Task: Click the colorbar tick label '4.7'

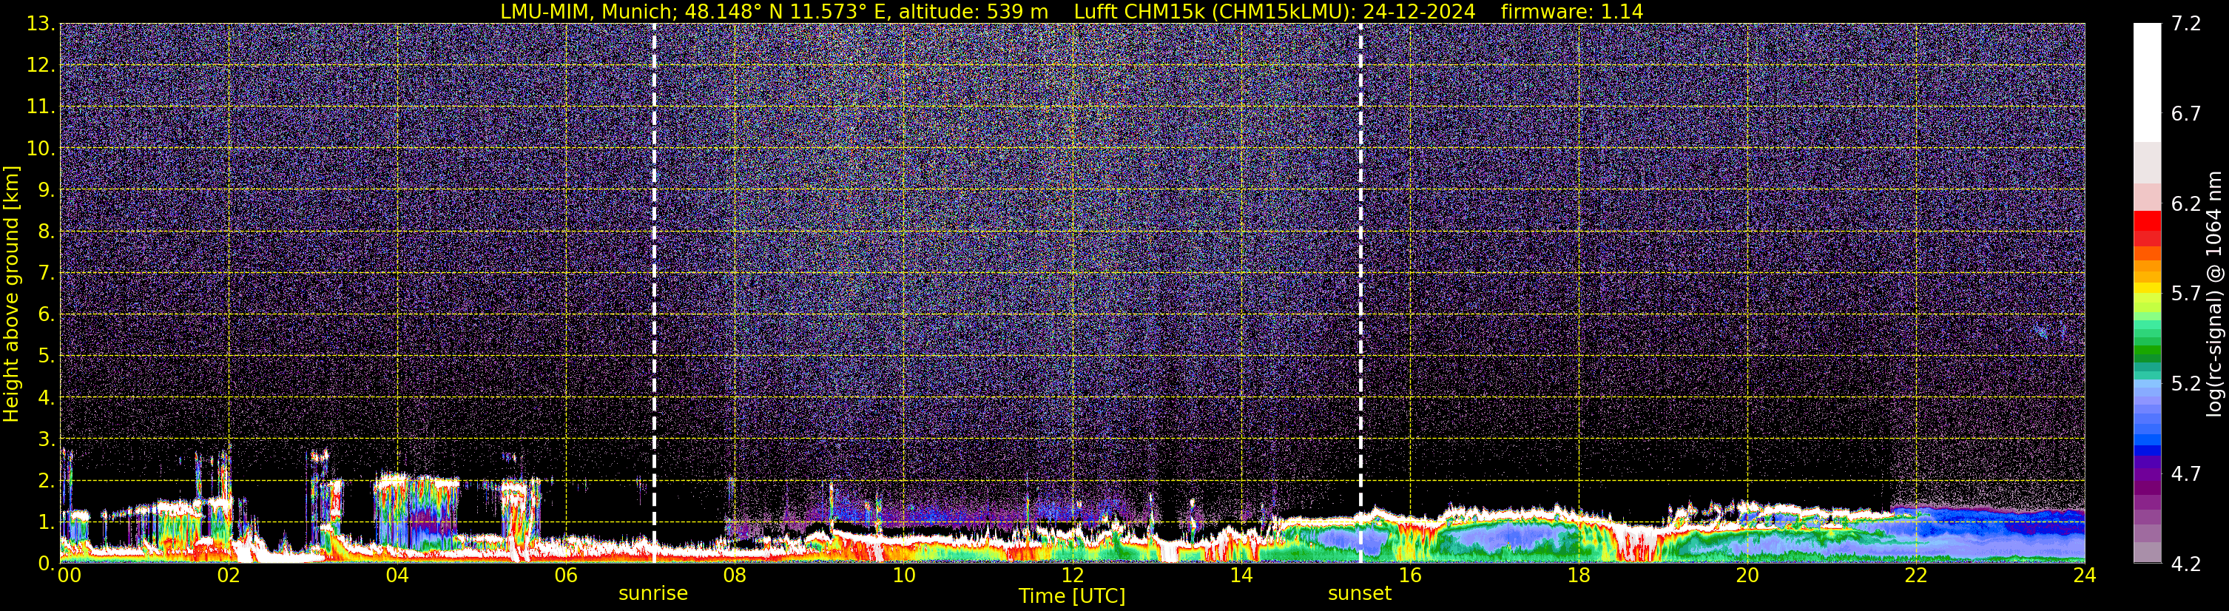Action: (2186, 474)
